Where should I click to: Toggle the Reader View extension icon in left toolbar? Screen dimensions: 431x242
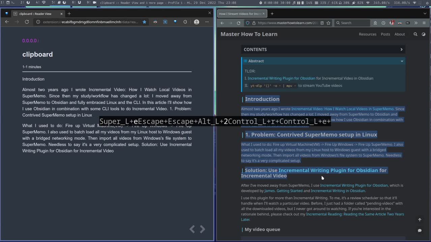pyautogui.click(x=165, y=22)
